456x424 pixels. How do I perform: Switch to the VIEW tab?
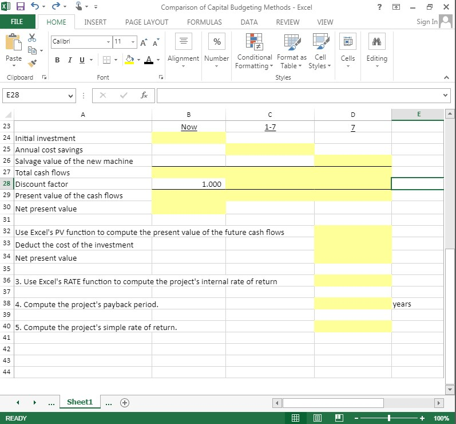(x=325, y=22)
